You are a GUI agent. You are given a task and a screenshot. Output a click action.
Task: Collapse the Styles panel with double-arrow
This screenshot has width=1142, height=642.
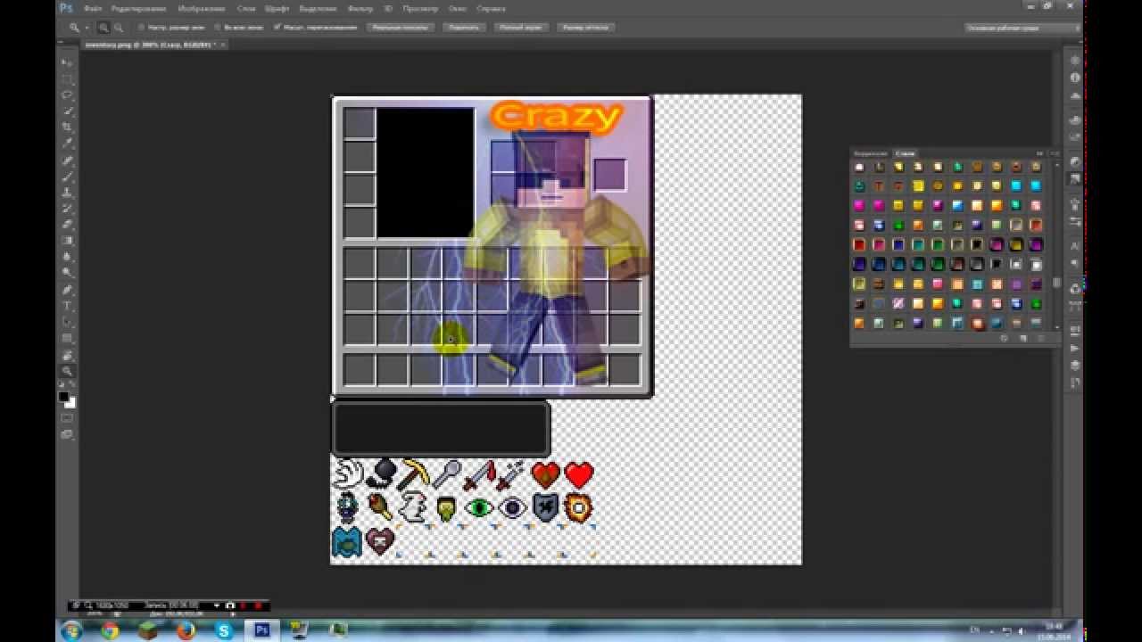(x=1040, y=153)
